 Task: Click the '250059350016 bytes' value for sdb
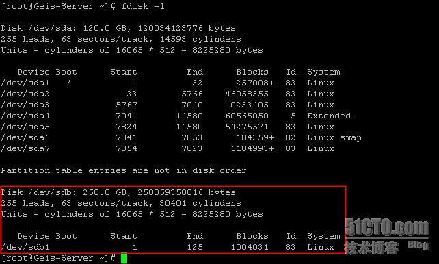(187, 192)
